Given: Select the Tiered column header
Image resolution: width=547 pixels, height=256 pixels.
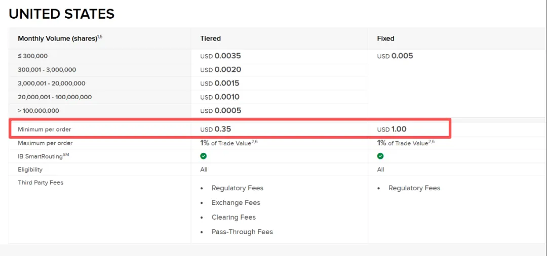Looking at the screenshot, I should coord(211,38).
